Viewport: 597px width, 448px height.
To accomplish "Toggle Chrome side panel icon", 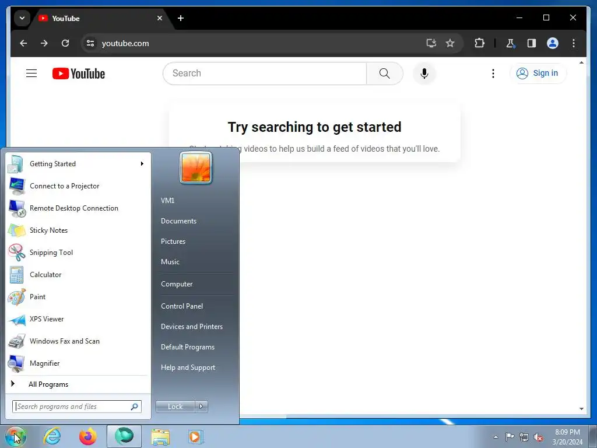I will coord(532,43).
